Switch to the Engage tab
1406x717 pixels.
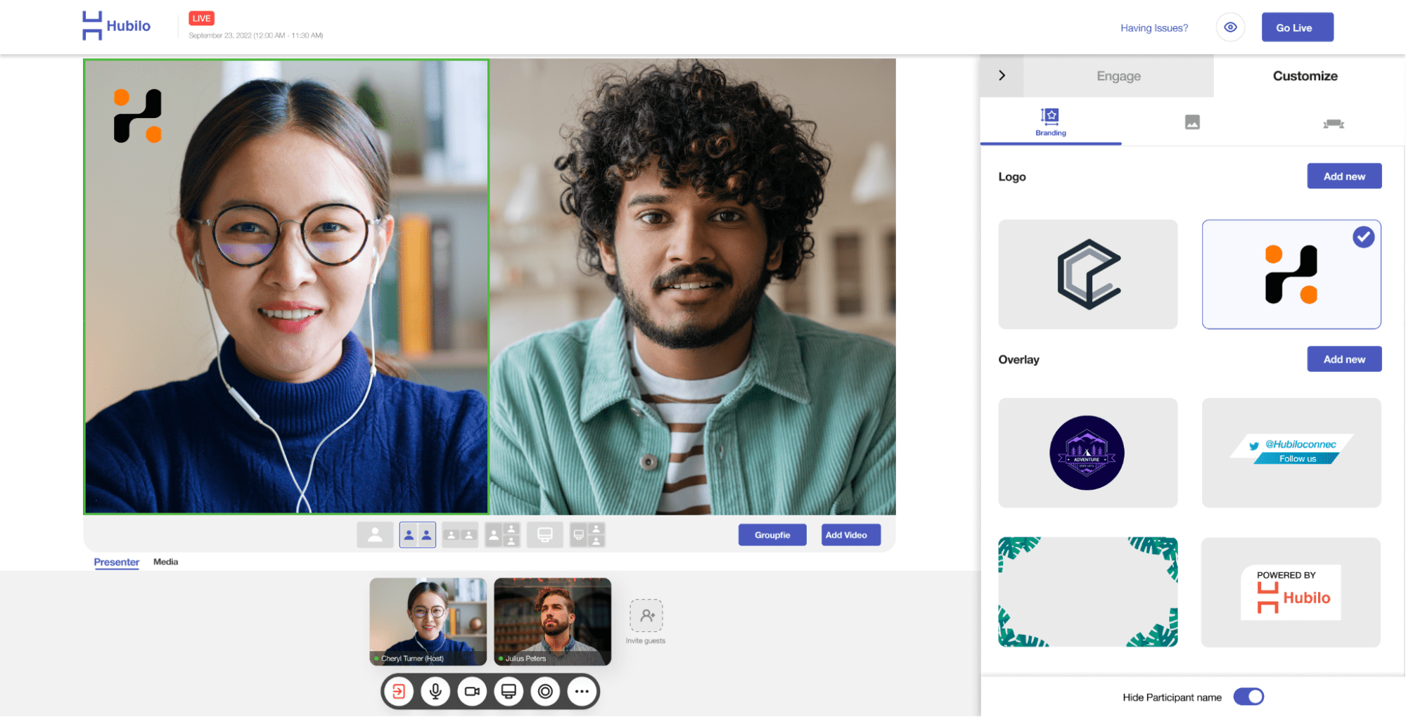point(1118,76)
